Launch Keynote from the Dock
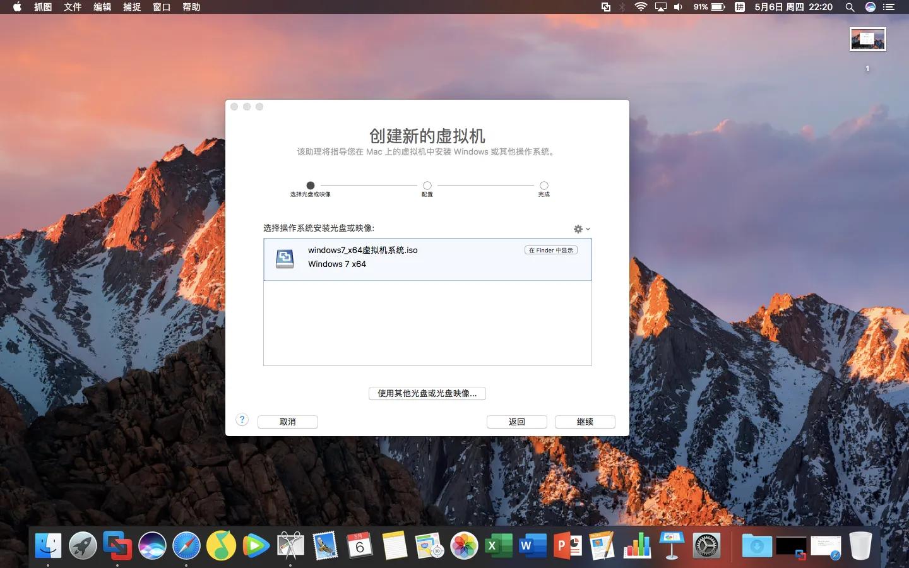 point(672,545)
